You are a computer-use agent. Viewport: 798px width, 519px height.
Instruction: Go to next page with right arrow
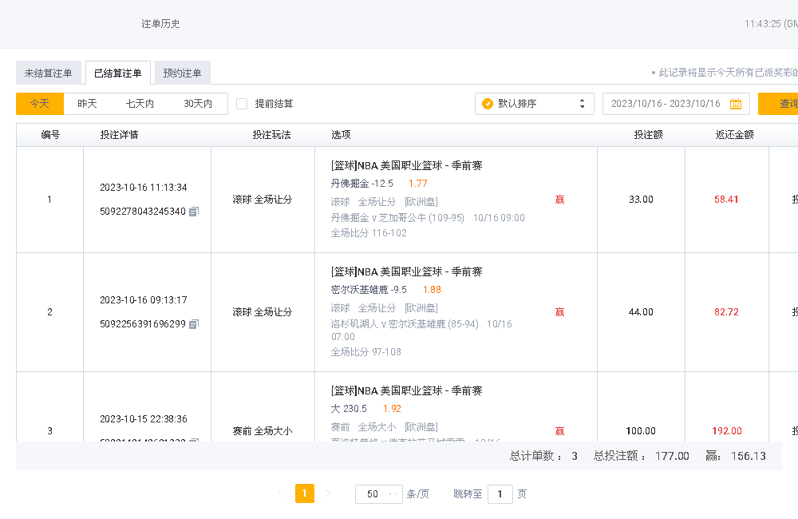pyautogui.click(x=328, y=493)
